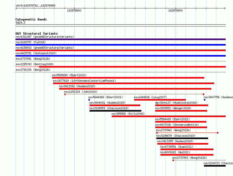Open nsv3413091 (Audano2019) variant label
Image resolution: width=233 pixels, height=176 pixels.
tap(77, 86)
